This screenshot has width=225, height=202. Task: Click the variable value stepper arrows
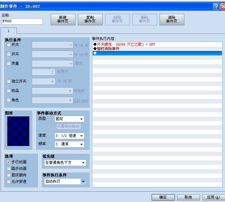pos(53,72)
